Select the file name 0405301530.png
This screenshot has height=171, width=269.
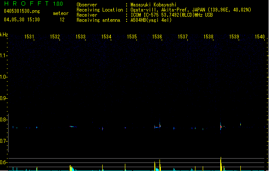(x=22, y=11)
